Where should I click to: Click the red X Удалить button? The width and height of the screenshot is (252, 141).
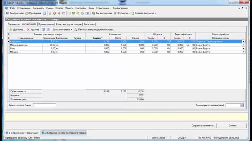[33, 30]
